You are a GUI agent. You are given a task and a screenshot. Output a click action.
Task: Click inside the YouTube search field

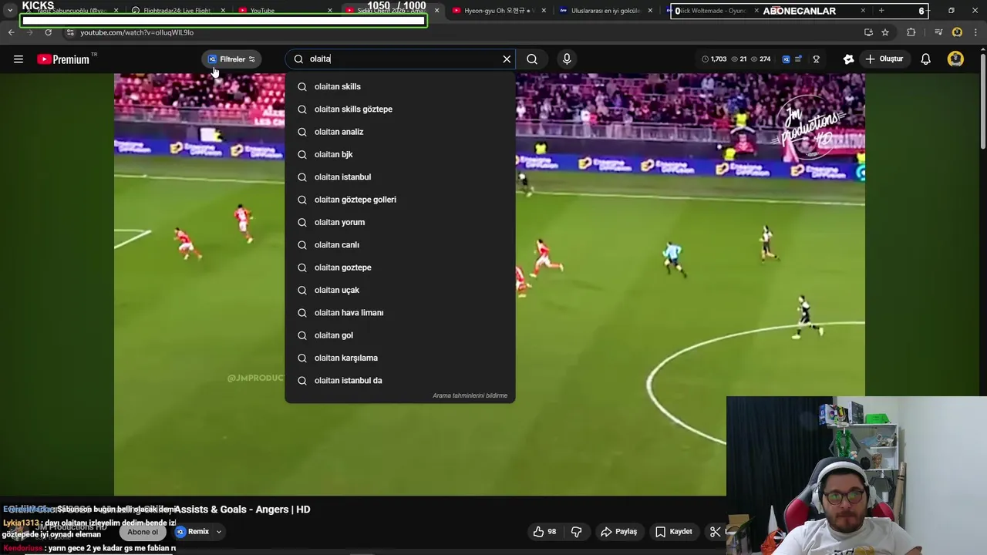(399, 59)
